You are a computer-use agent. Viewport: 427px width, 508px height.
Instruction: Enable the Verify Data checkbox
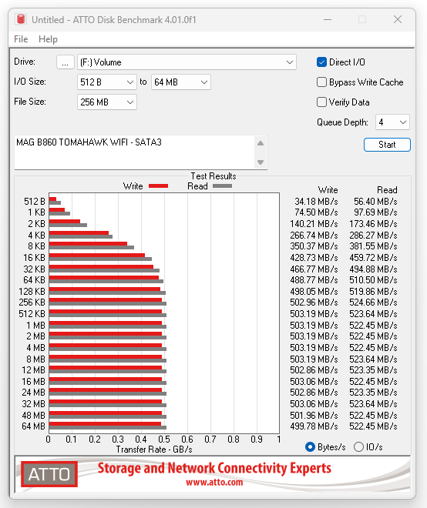(x=321, y=102)
